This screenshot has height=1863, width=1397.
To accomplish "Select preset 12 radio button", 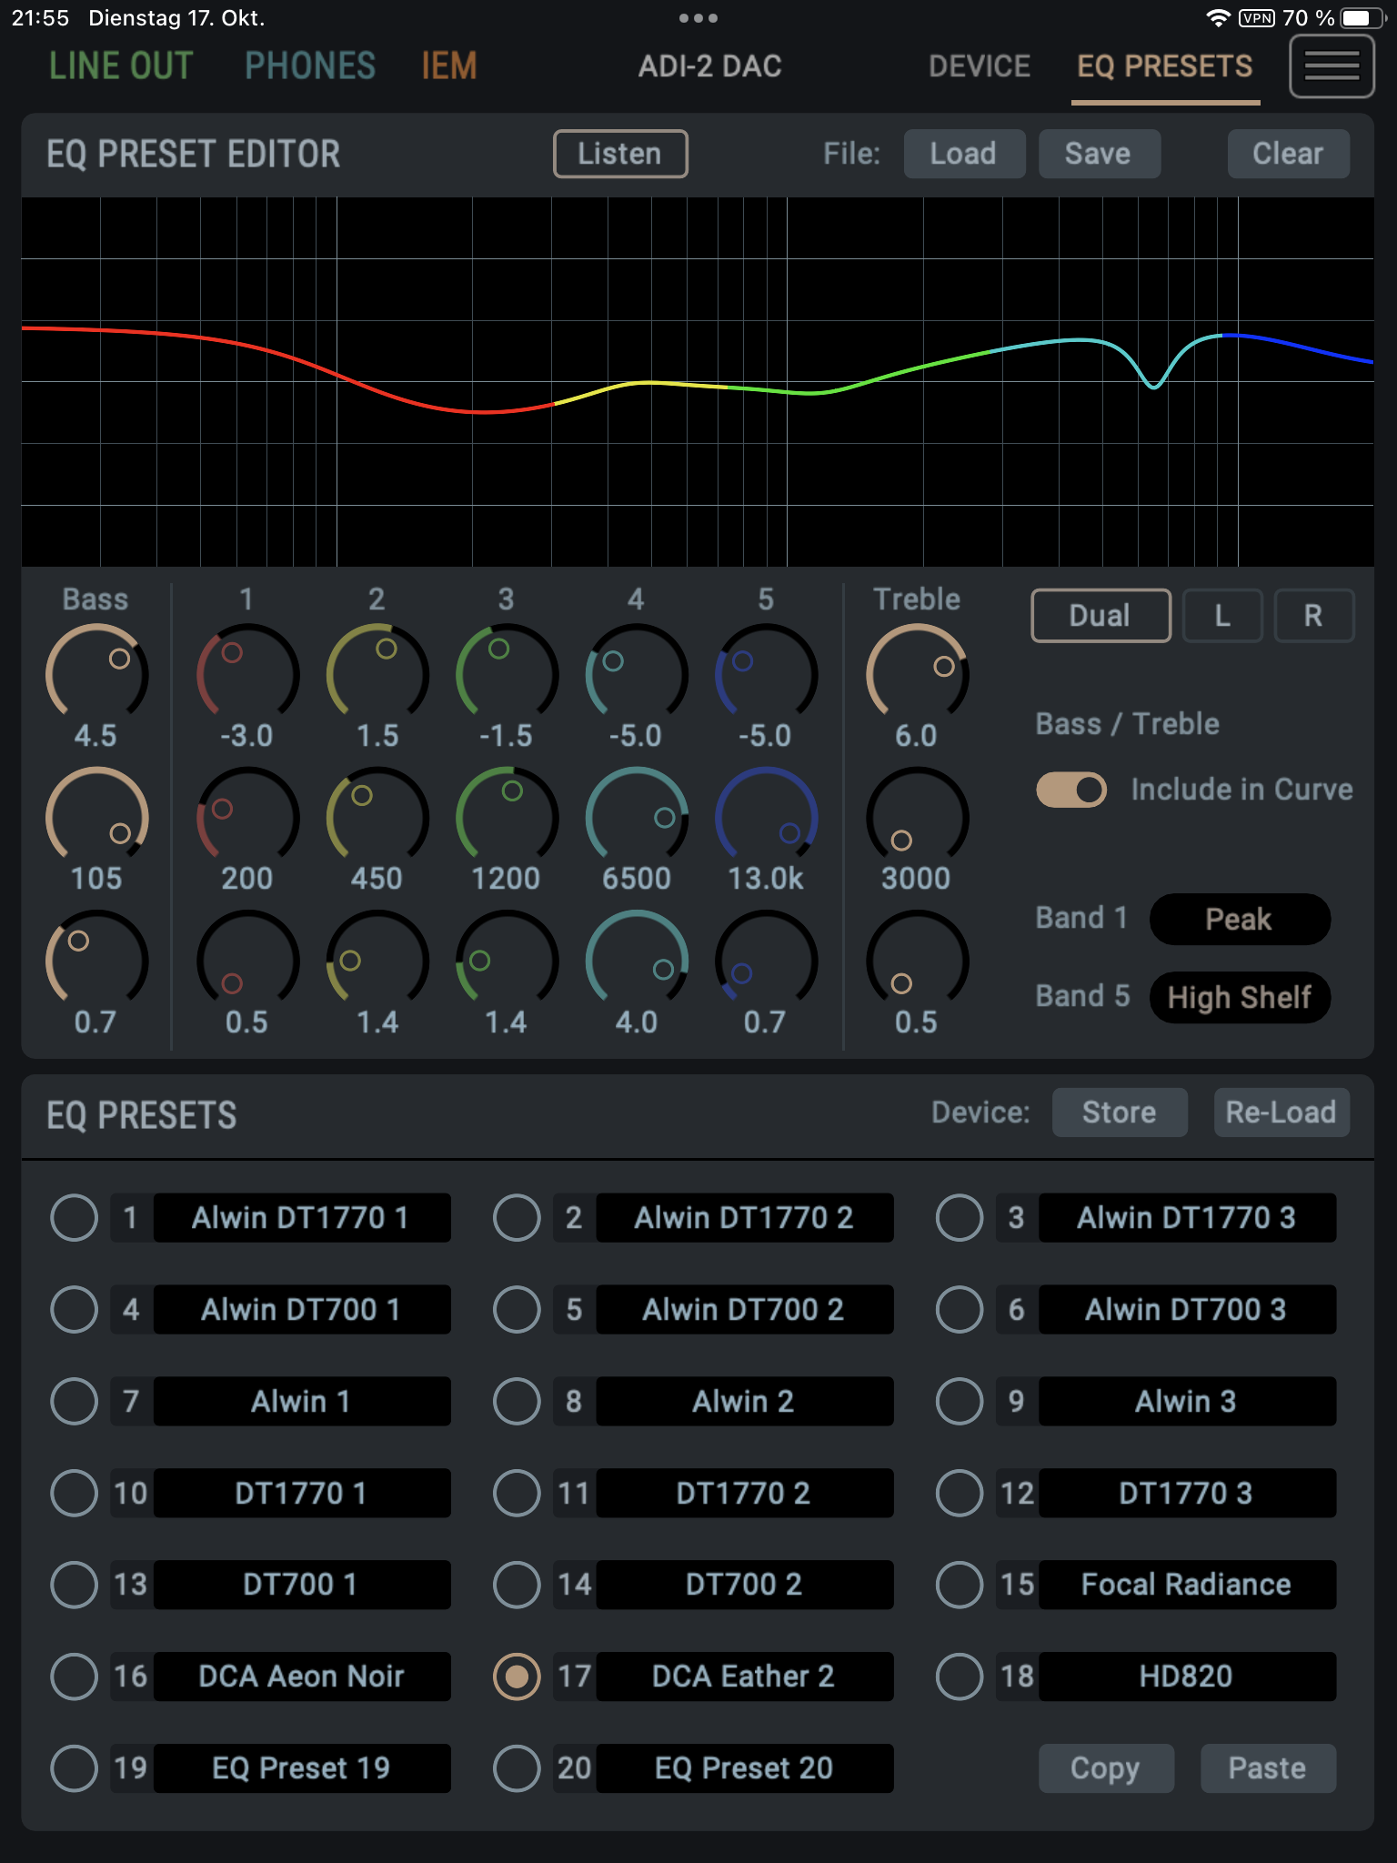I will coord(960,1493).
